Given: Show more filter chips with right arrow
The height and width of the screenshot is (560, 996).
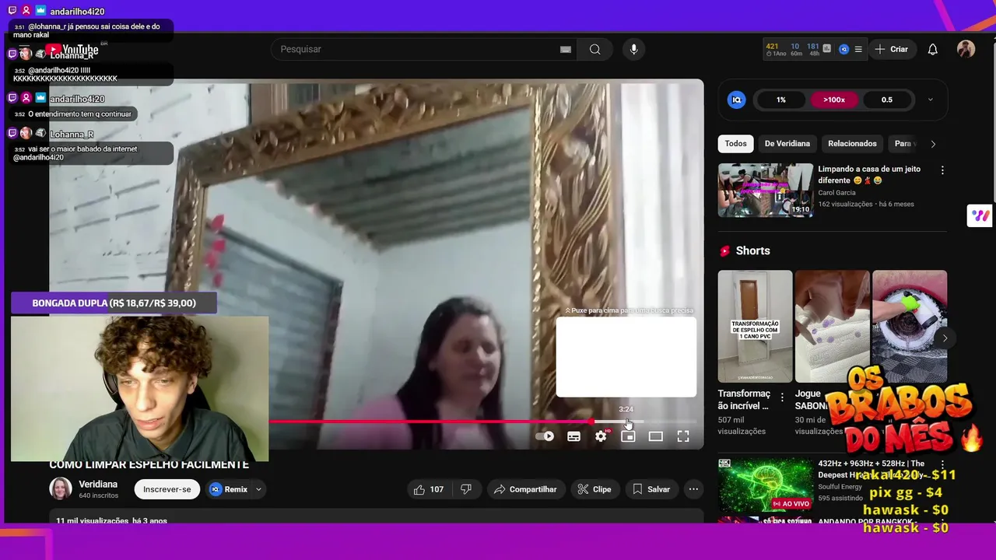Looking at the screenshot, I should (933, 144).
